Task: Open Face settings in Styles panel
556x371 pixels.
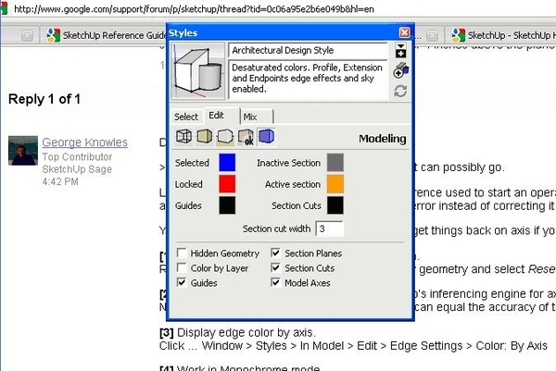Action: 205,136
